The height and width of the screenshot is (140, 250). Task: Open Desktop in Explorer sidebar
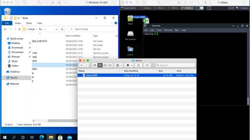16,43
